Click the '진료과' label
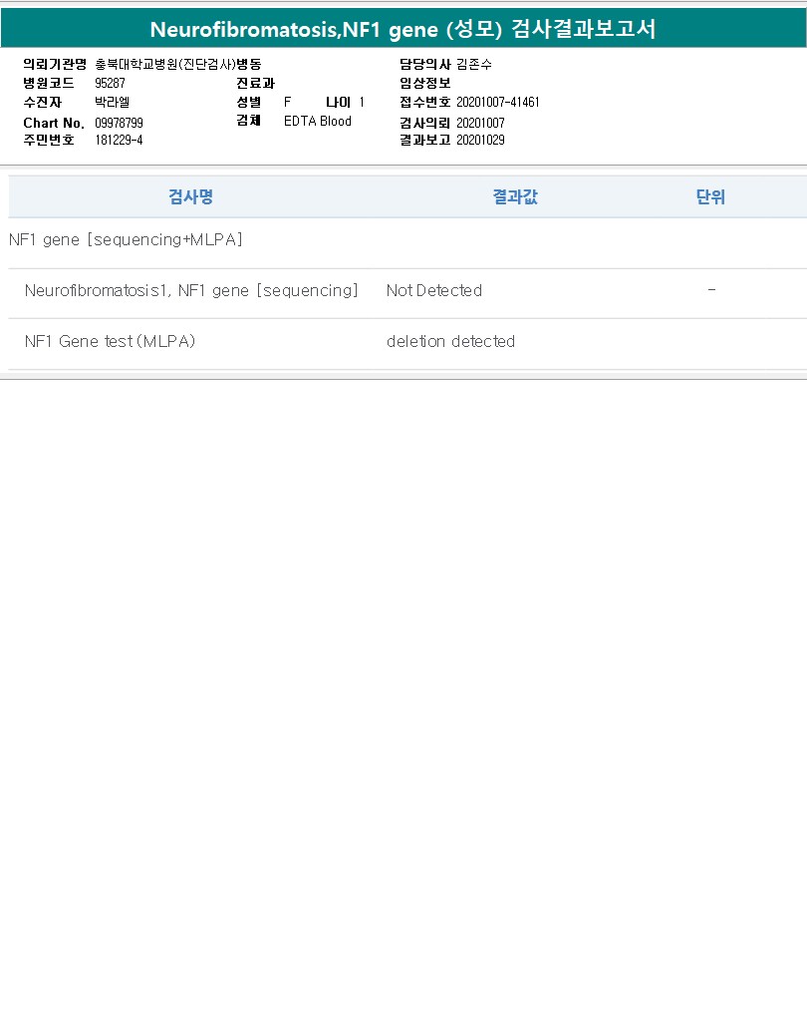 (x=256, y=83)
